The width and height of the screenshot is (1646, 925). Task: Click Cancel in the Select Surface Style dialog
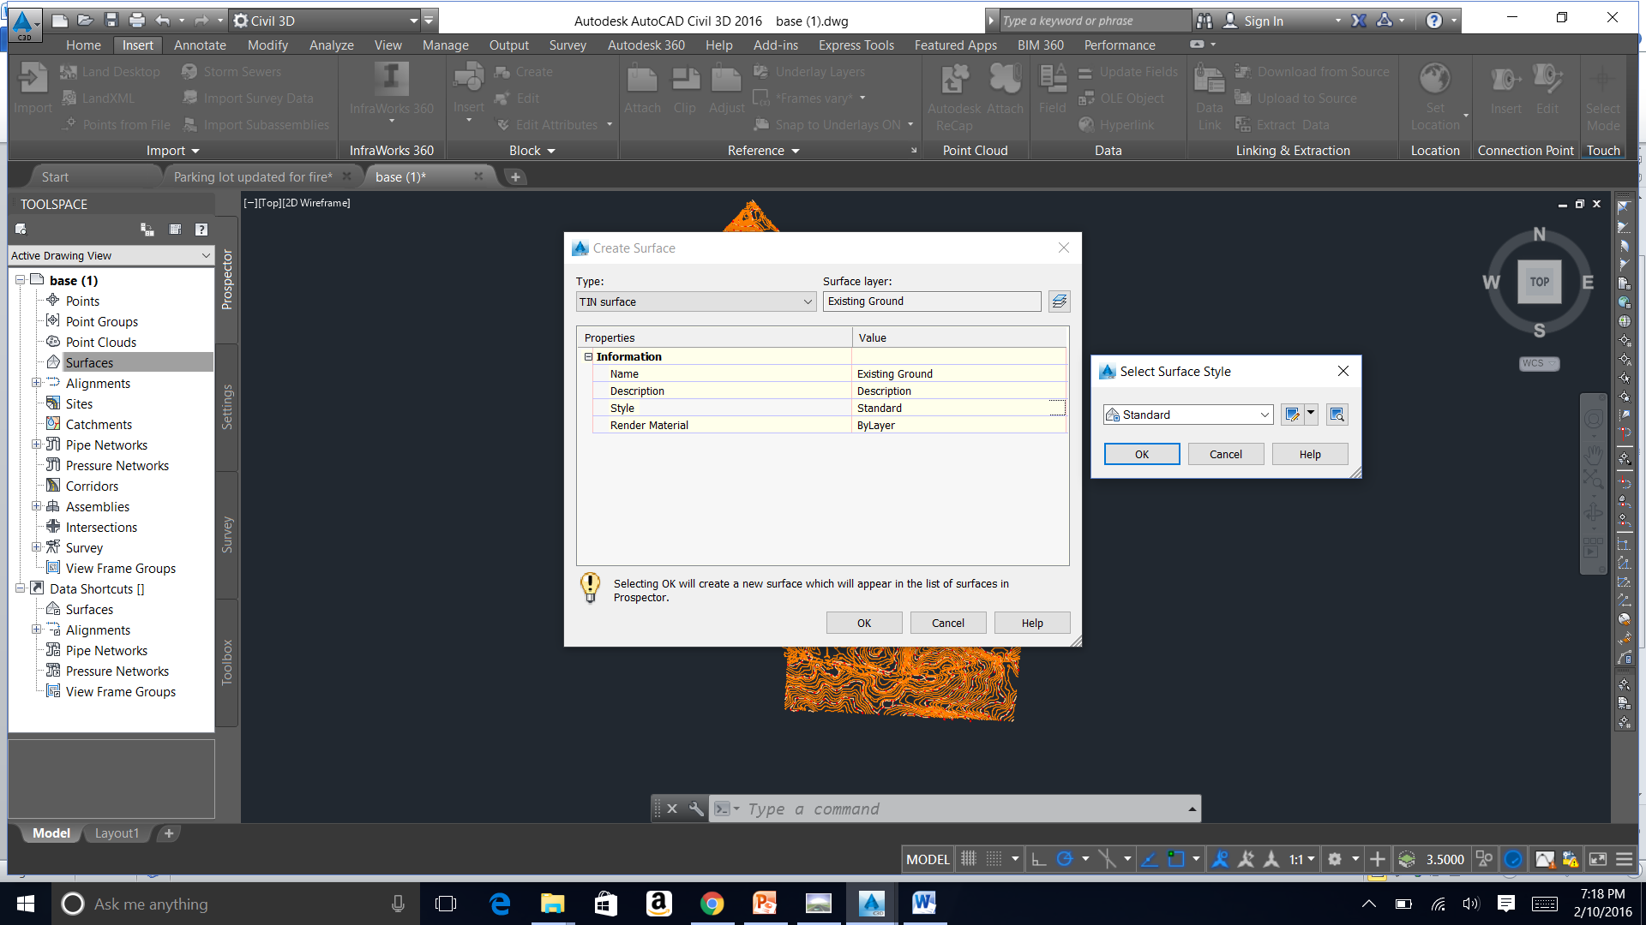tap(1225, 454)
